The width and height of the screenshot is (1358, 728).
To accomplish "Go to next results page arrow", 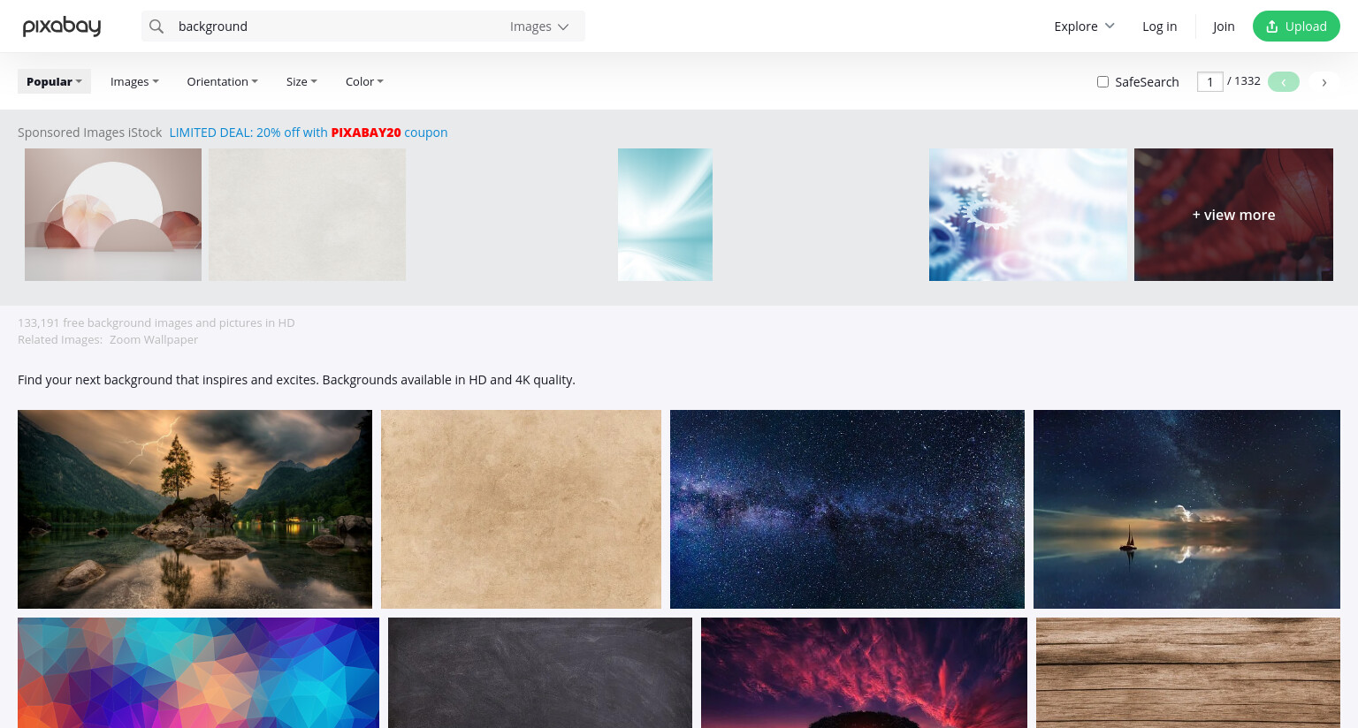I will (x=1324, y=82).
